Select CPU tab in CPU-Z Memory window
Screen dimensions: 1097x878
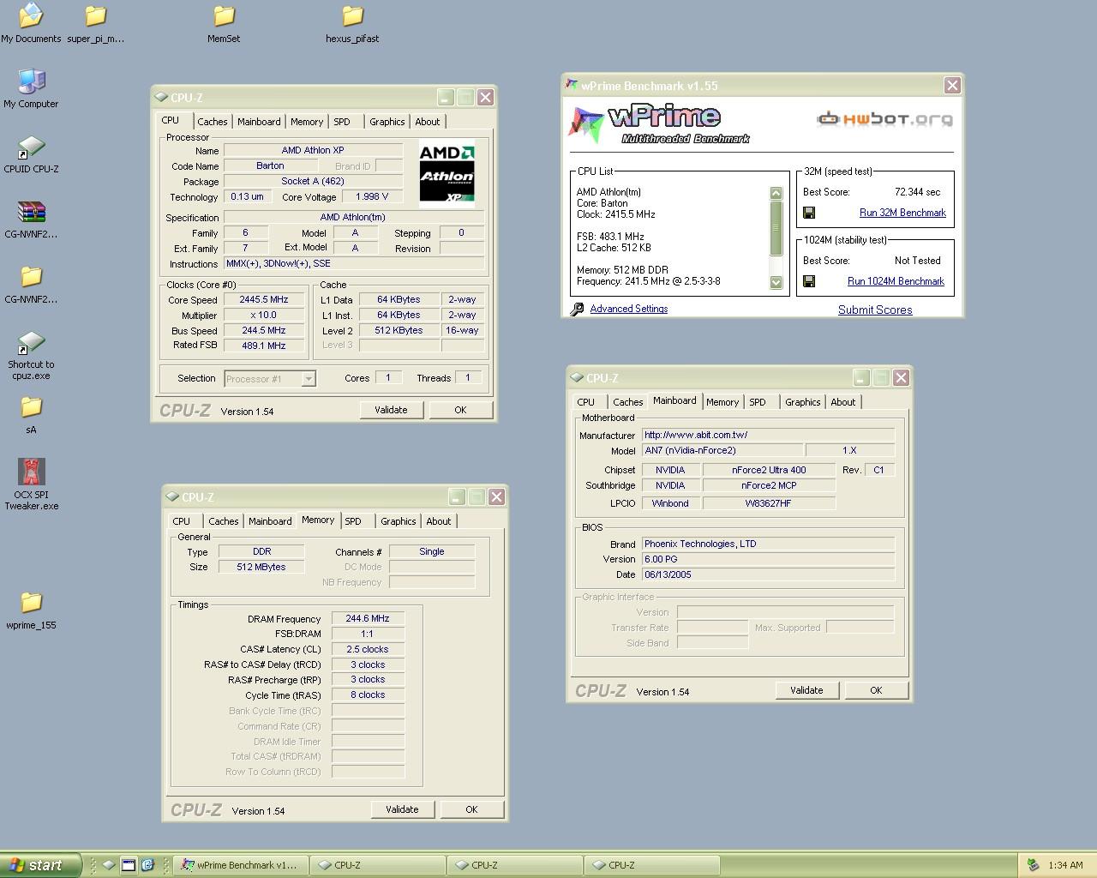coord(182,521)
